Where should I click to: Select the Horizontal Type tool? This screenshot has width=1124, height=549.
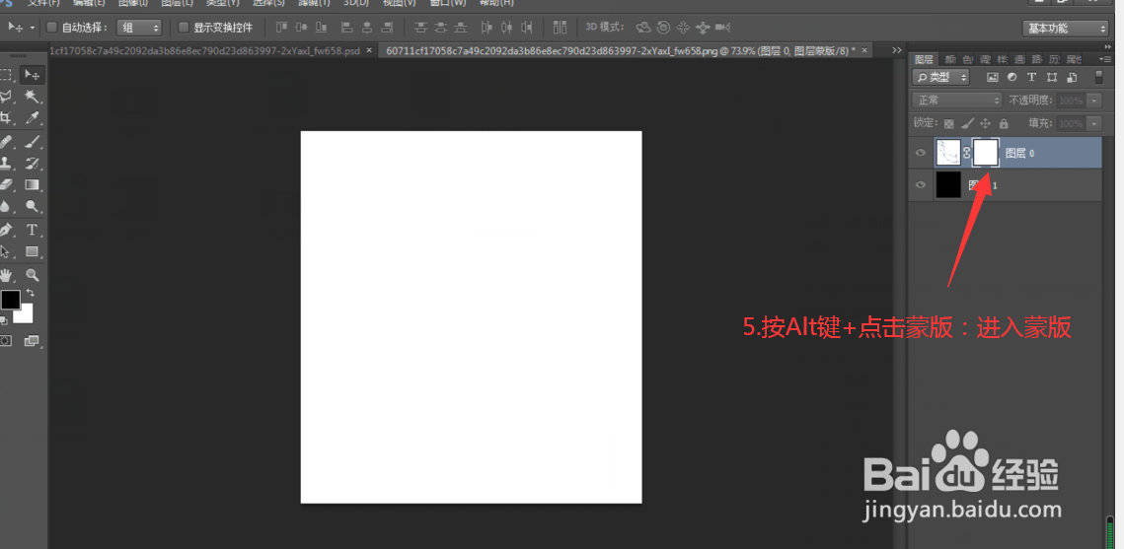(x=32, y=230)
